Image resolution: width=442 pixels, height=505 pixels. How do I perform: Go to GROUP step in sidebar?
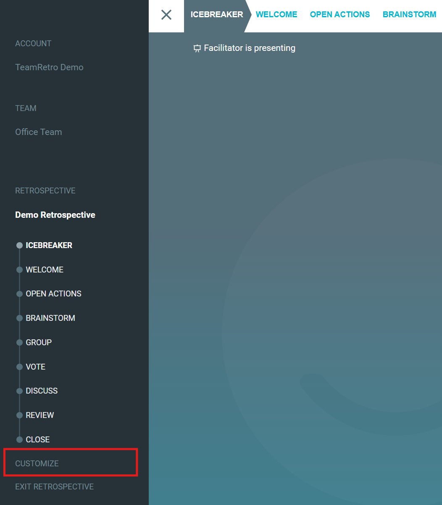(x=39, y=342)
